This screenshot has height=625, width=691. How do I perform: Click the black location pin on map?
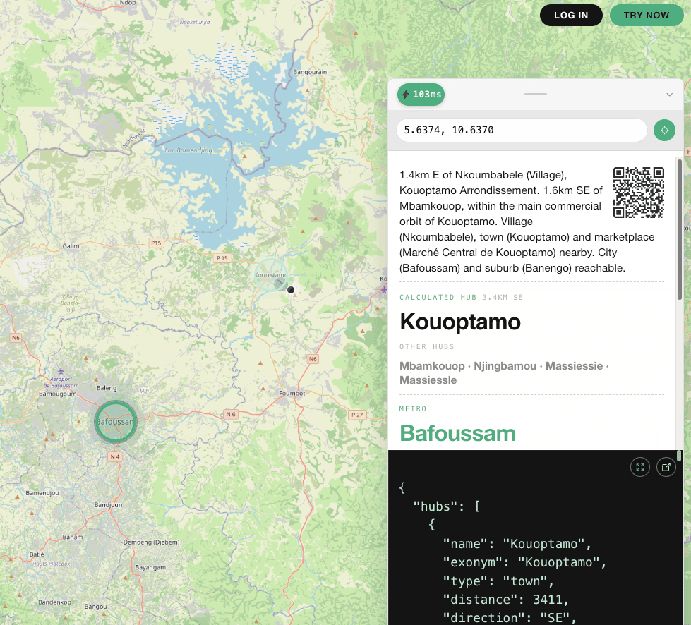290,289
